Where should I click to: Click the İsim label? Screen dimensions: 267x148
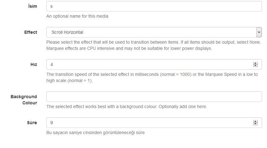click(x=32, y=6)
